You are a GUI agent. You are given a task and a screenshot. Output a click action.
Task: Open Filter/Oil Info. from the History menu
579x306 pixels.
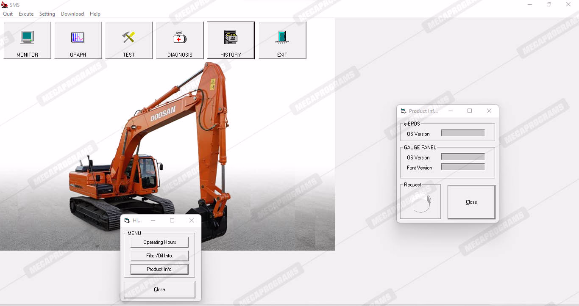pyautogui.click(x=159, y=256)
